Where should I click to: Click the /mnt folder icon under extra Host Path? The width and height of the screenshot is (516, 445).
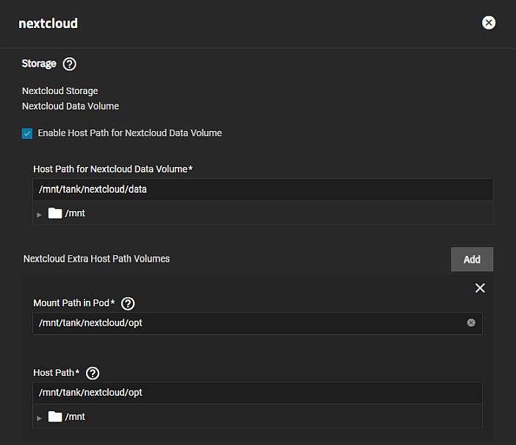point(55,417)
